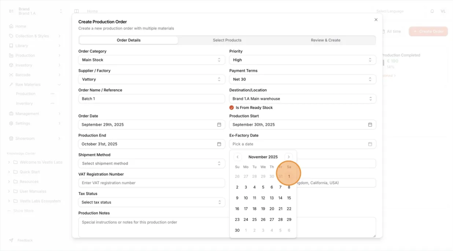Click Barcode icon in sidebar
This screenshot has height=251, width=453.
(x=11, y=75)
